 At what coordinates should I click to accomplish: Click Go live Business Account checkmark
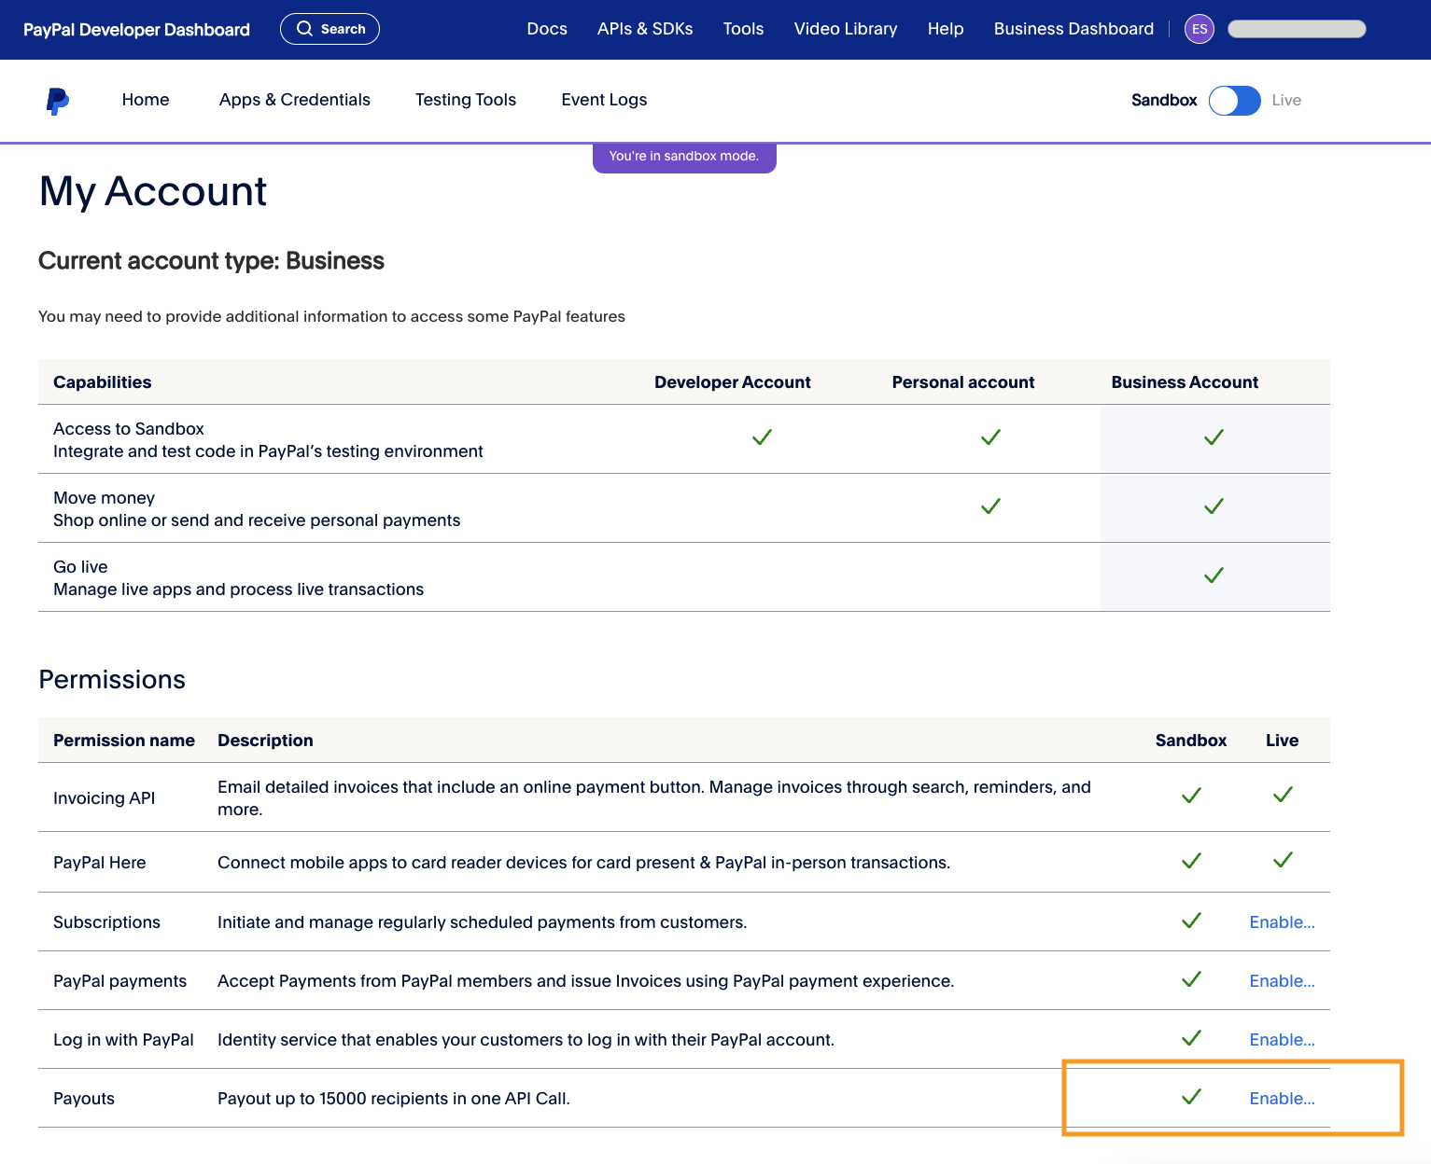point(1214,575)
